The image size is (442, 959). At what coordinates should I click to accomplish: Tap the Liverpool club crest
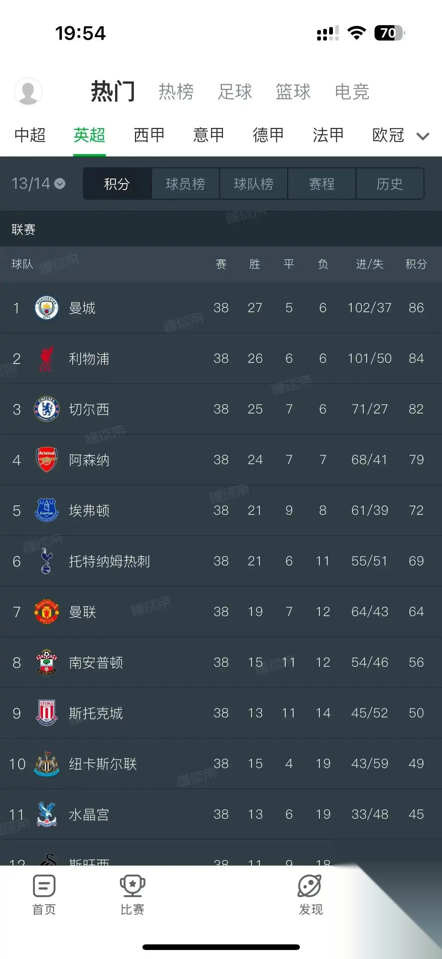45,358
